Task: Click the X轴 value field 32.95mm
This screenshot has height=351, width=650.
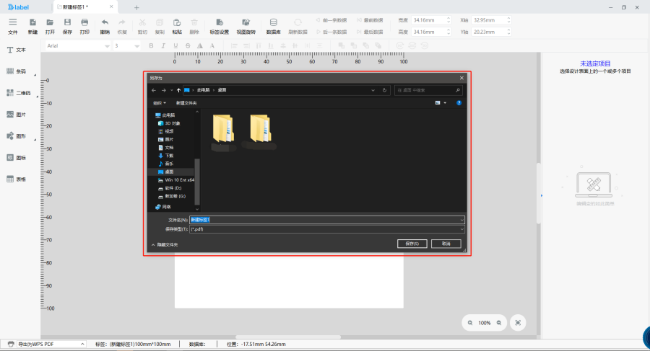Action: 488,20
